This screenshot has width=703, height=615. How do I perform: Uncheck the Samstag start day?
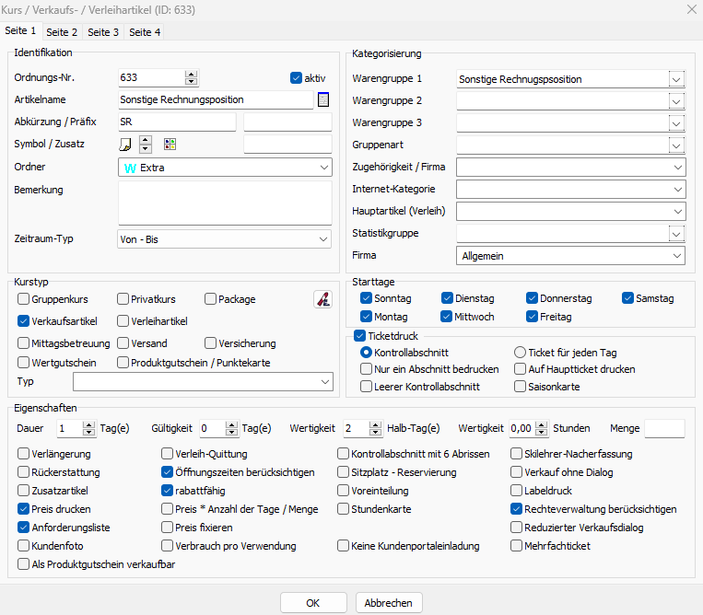(x=627, y=298)
